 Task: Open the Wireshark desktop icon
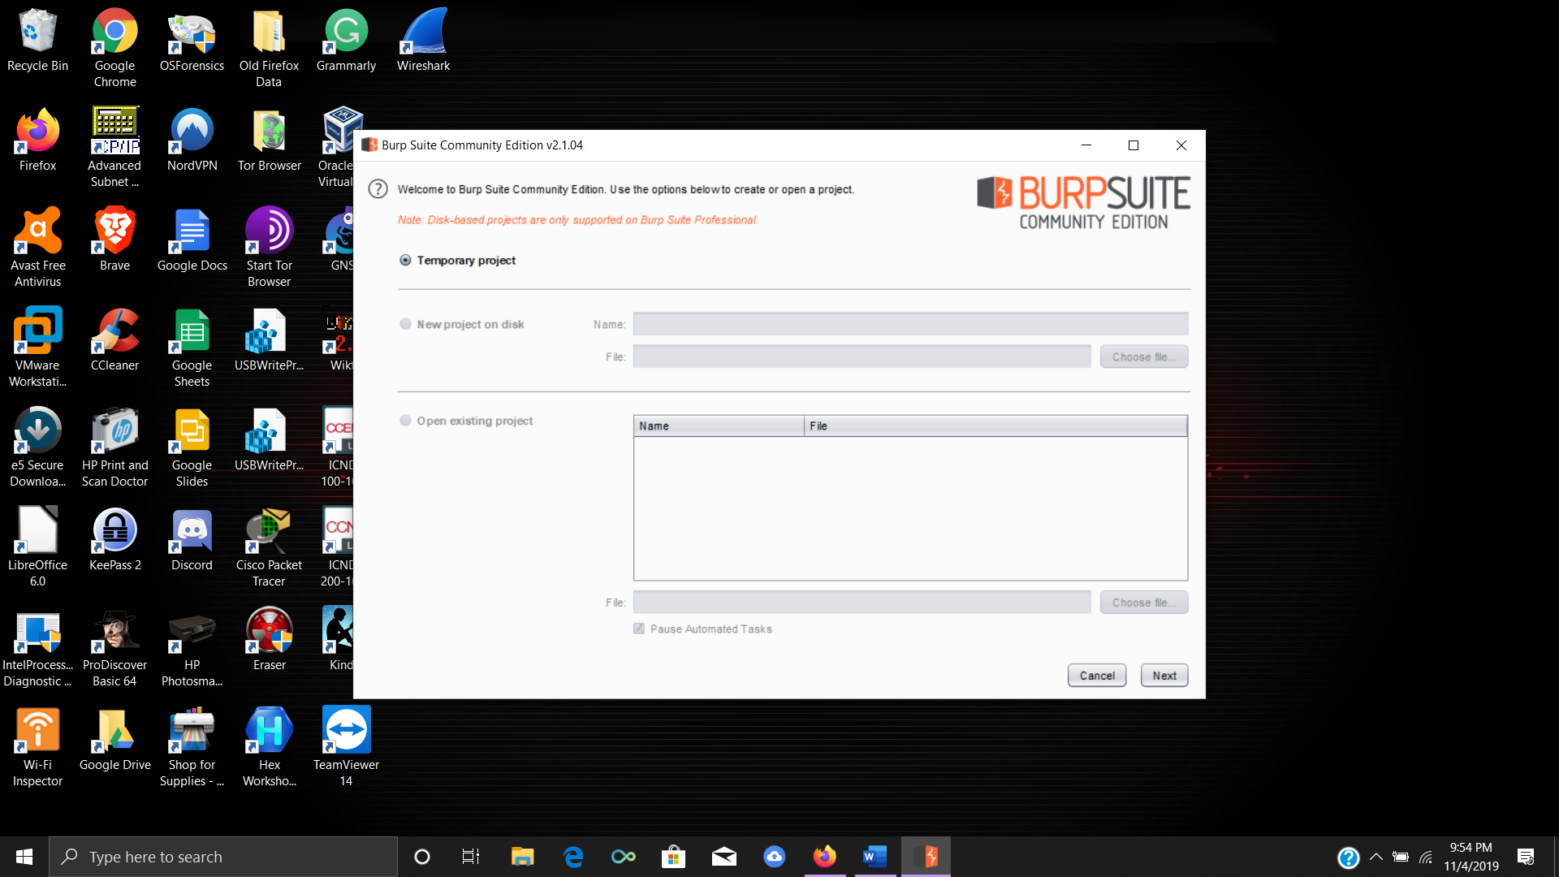pos(423,41)
